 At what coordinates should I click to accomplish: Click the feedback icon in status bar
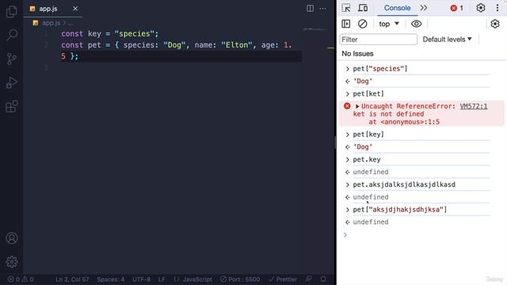[x=309, y=279]
